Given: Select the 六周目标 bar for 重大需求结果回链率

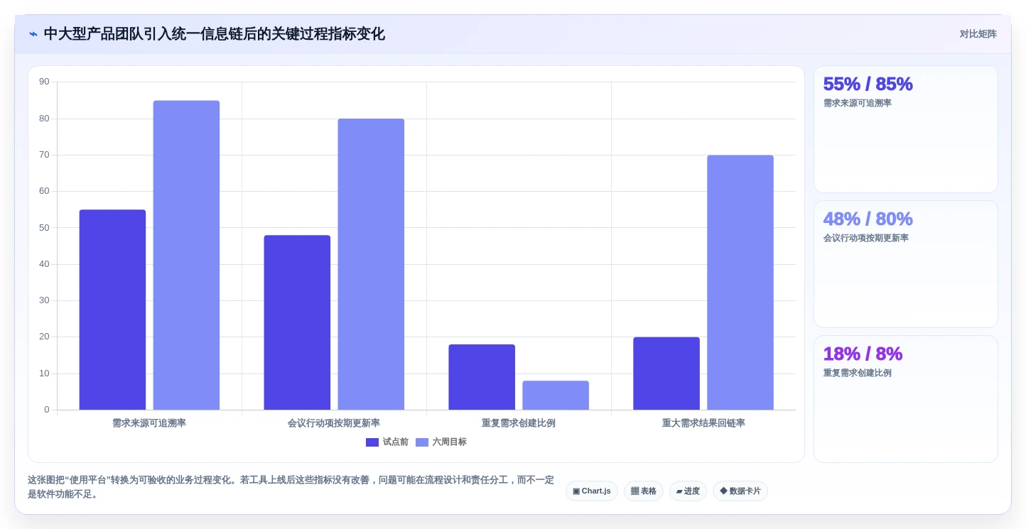Looking at the screenshot, I should (x=740, y=283).
